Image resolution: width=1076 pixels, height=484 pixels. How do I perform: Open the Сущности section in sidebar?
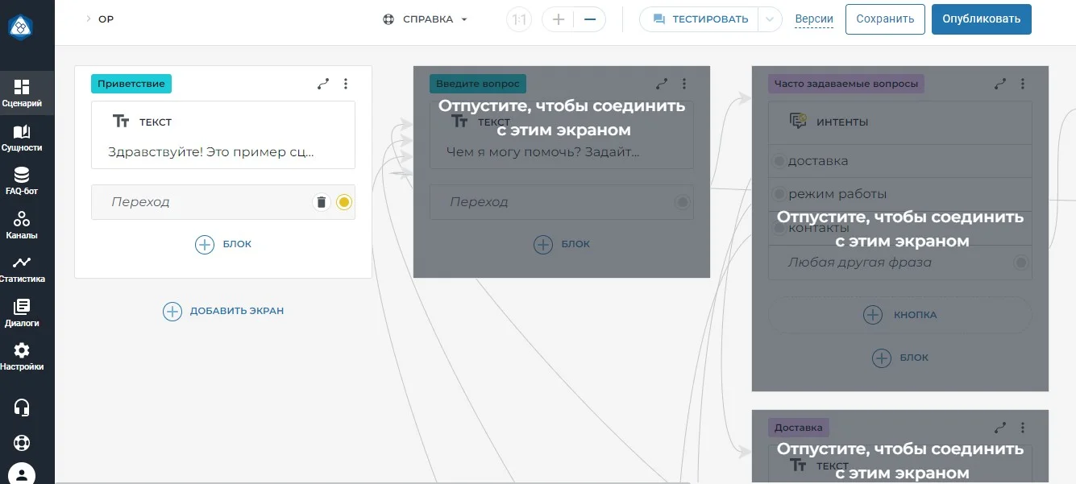(22, 138)
